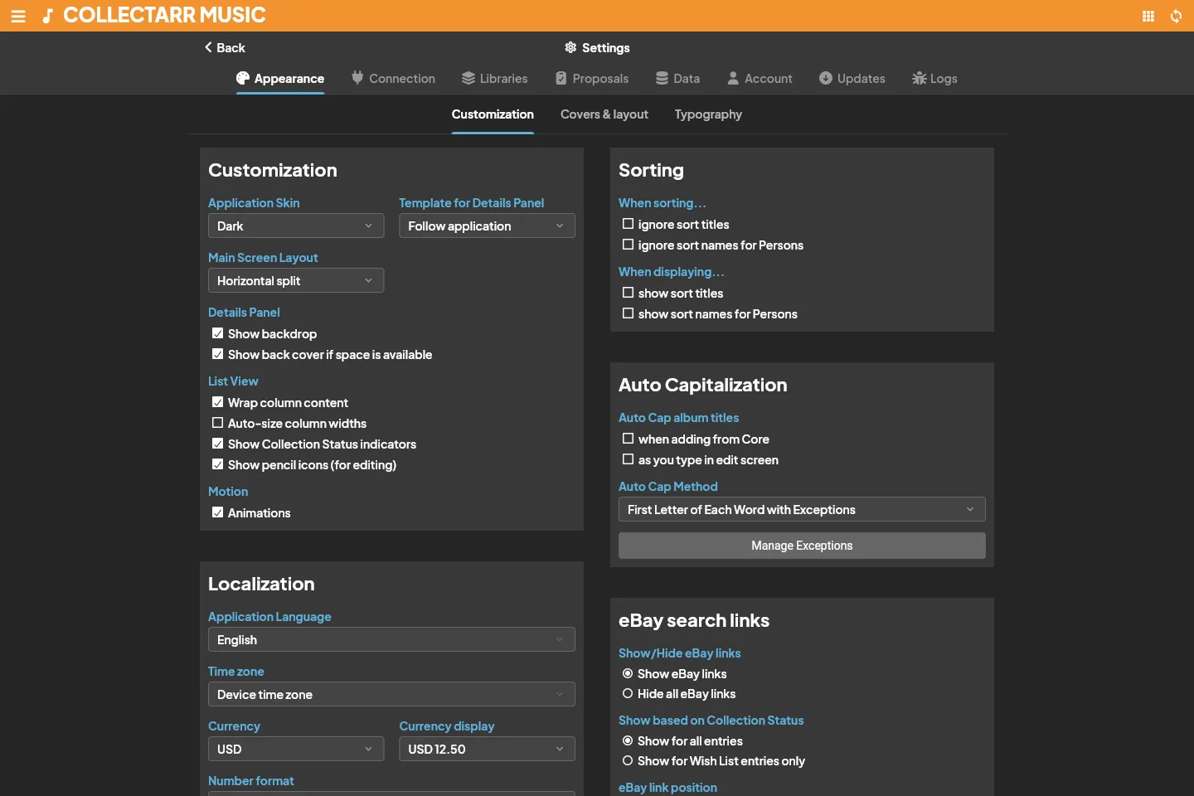
Task: Switch to the Libraries tab
Action: pyautogui.click(x=495, y=78)
